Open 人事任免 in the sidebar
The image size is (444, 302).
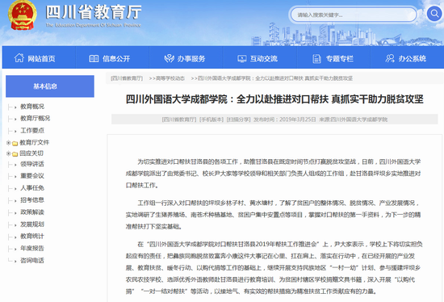click(32, 188)
